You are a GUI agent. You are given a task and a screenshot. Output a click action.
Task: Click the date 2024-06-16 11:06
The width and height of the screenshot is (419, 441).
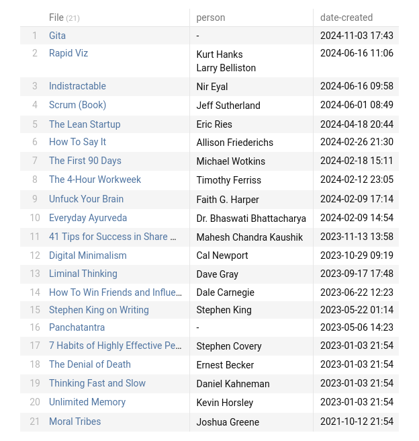point(357,53)
